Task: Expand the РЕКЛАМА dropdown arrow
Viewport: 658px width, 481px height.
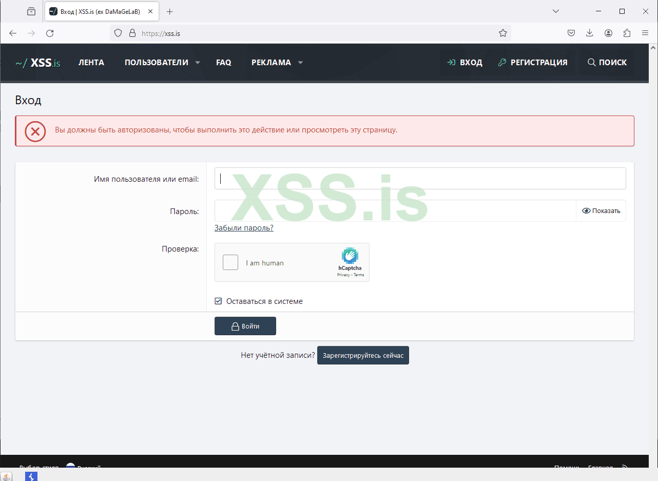Action: [300, 63]
